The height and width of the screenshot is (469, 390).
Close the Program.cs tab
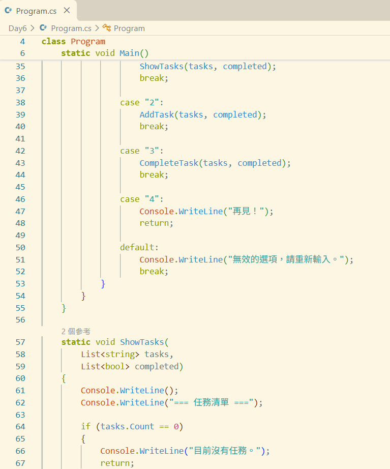tap(67, 11)
